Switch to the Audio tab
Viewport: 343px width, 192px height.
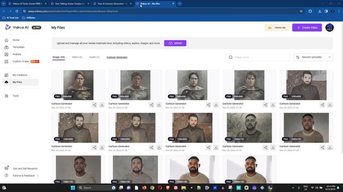pos(94,57)
